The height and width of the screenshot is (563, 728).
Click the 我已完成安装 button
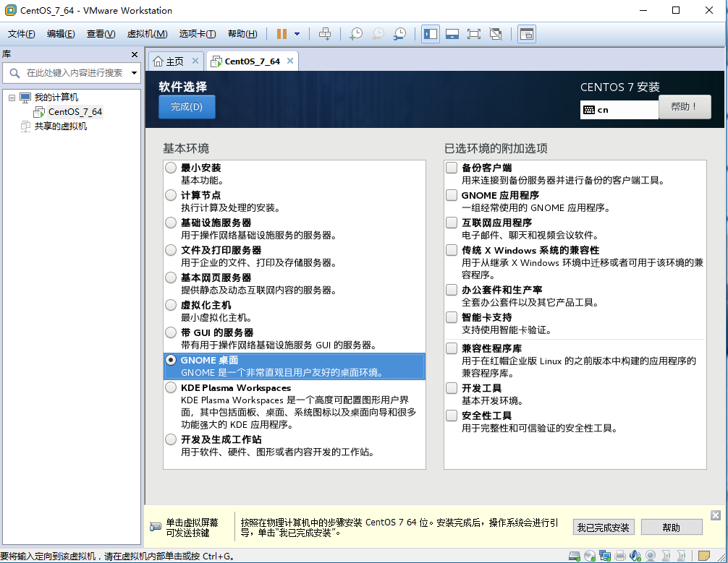[x=603, y=528]
